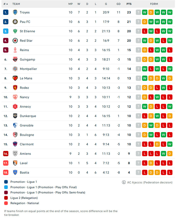
Task: Click the Laval club crest icon
Action: pos(15,163)
